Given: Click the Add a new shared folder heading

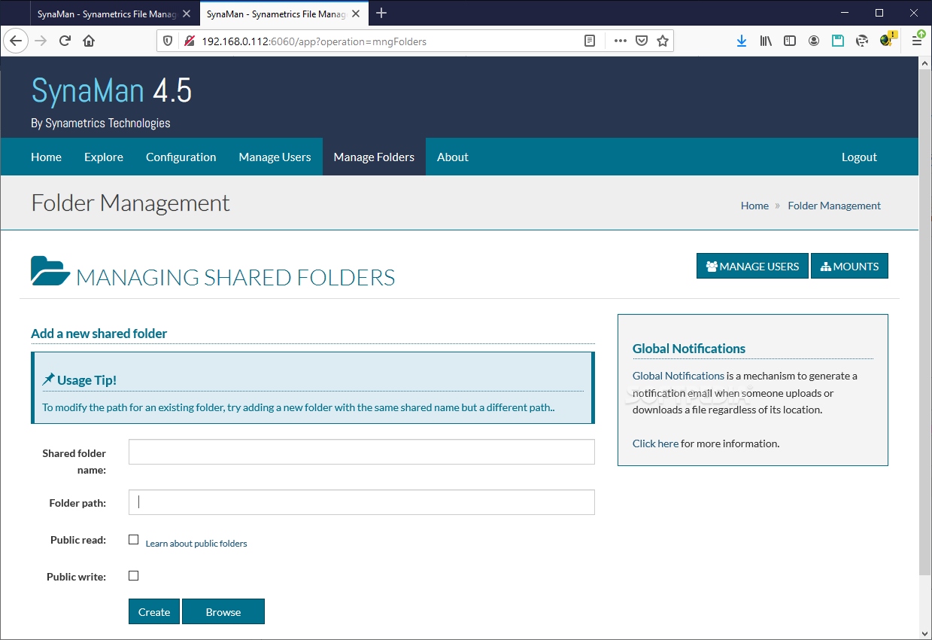Looking at the screenshot, I should coord(99,333).
